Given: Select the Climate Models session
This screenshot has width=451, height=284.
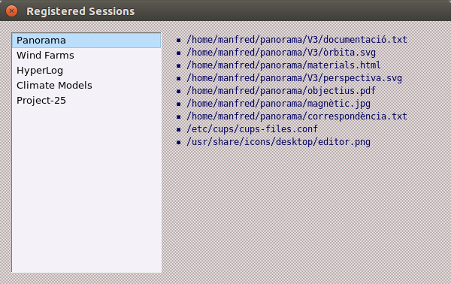Looking at the screenshot, I should (x=86, y=86).
